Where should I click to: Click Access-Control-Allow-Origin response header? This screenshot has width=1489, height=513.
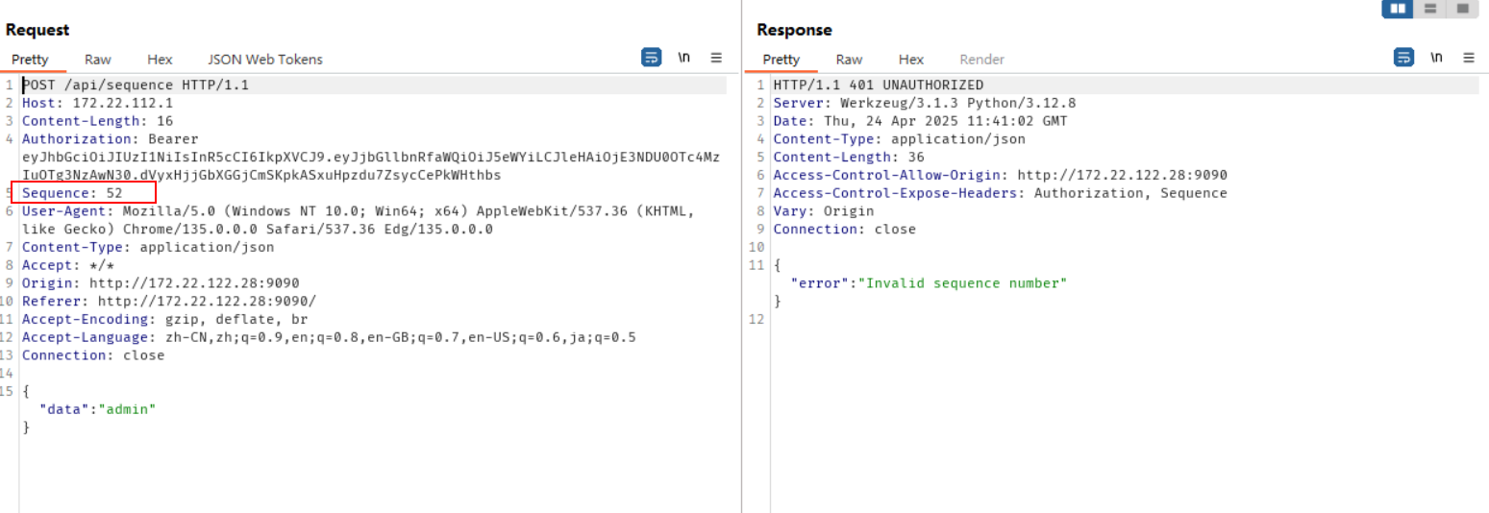point(1000,175)
